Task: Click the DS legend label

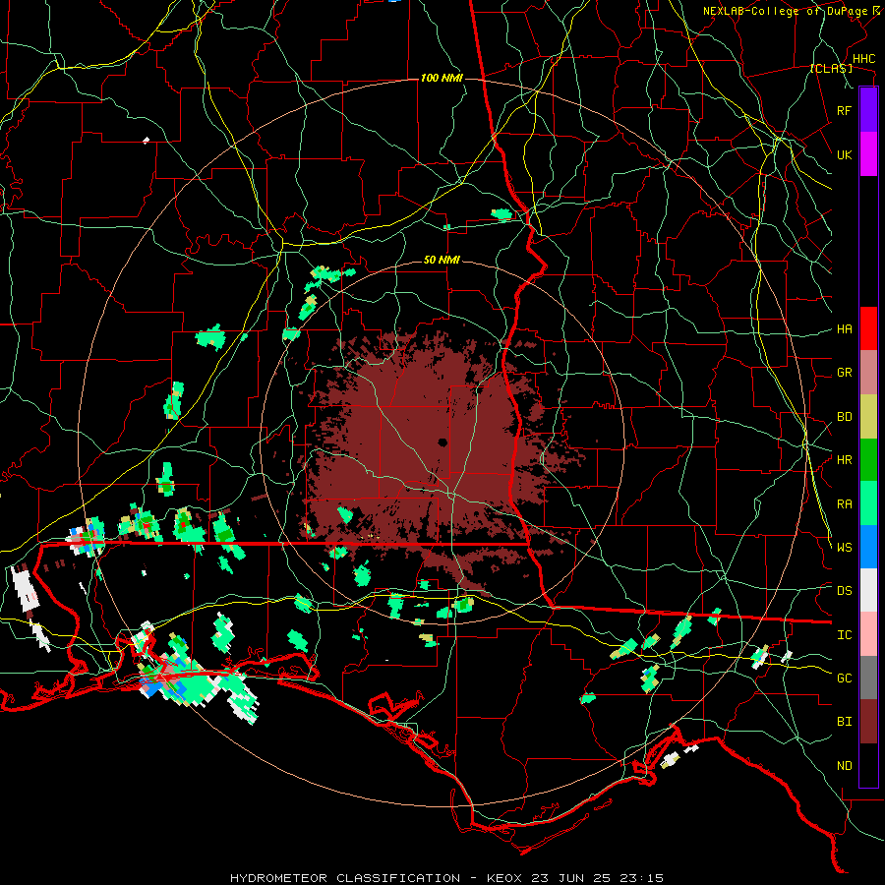Action: coord(844,591)
